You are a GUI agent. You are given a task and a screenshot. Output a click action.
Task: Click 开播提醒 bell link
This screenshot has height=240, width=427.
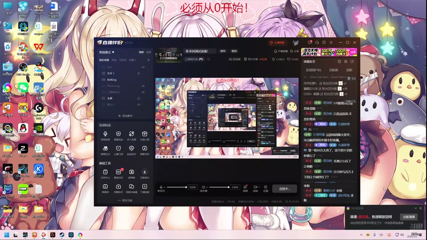pos(281,51)
